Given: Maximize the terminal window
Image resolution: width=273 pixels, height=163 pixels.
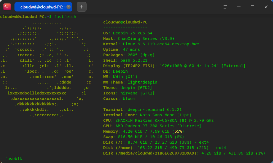Looking at the screenshot, I should (253, 7).
